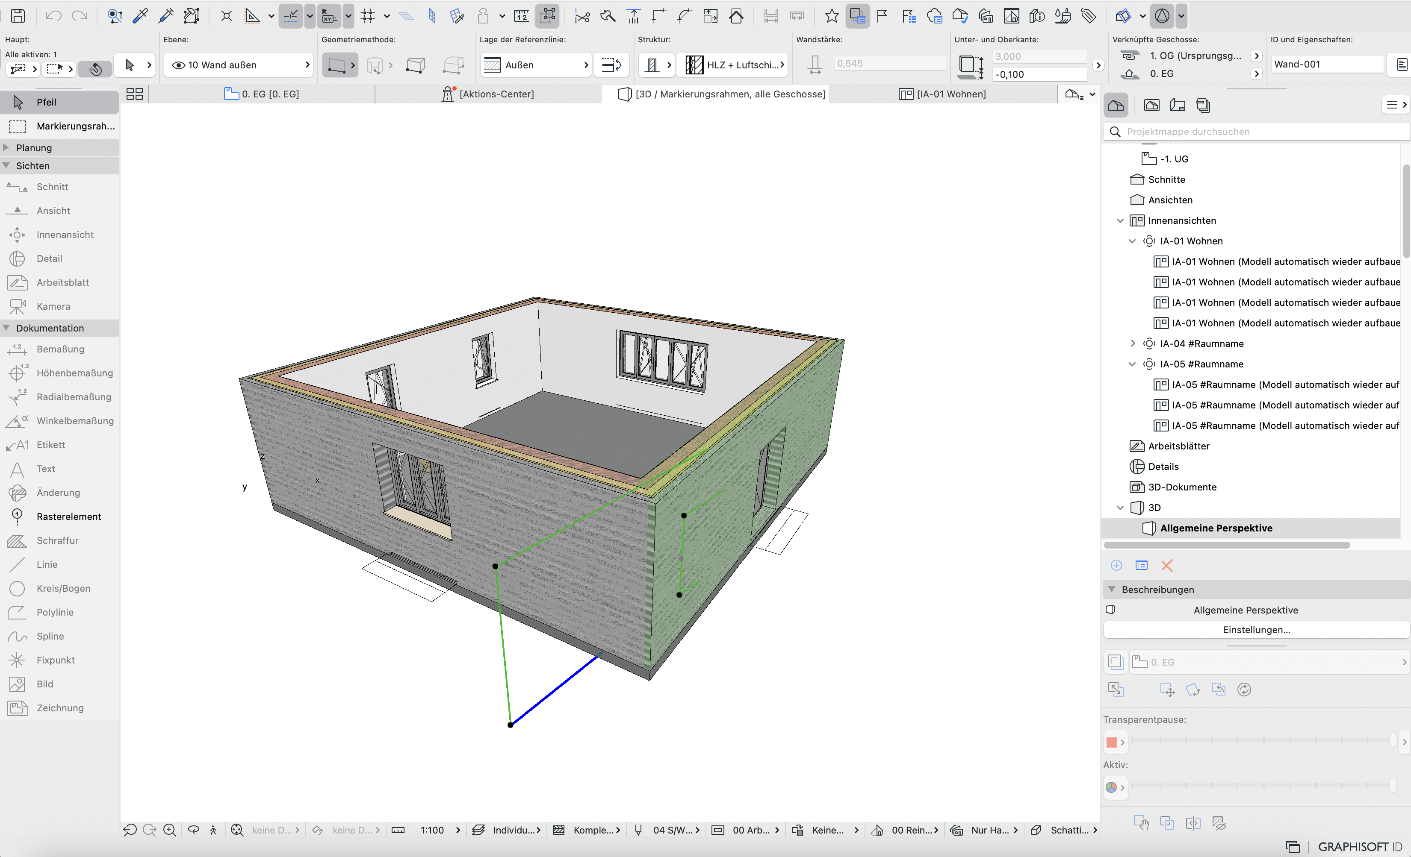Image resolution: width=1411 pixels, height=857 pixels.
Task: Click the Favorites star icon
Action: (x=832, y=15)
